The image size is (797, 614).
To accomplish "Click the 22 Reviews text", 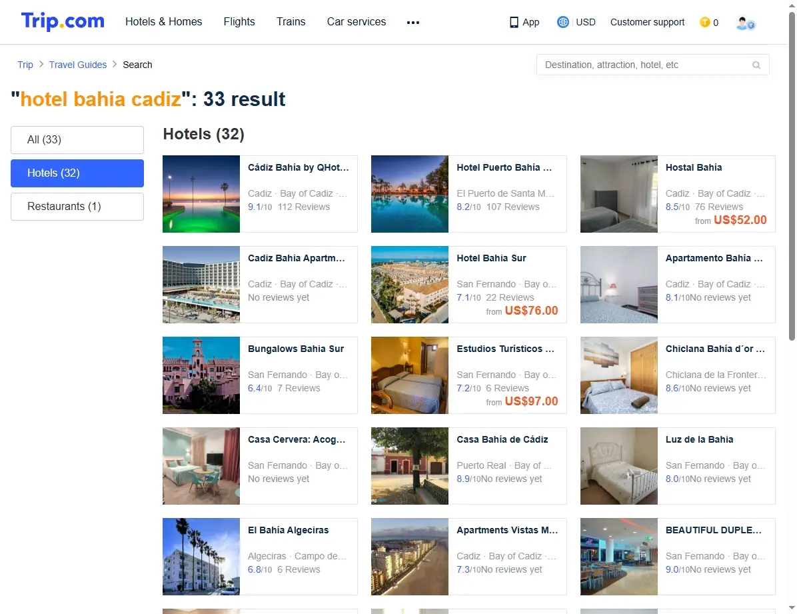I will 510,297.
